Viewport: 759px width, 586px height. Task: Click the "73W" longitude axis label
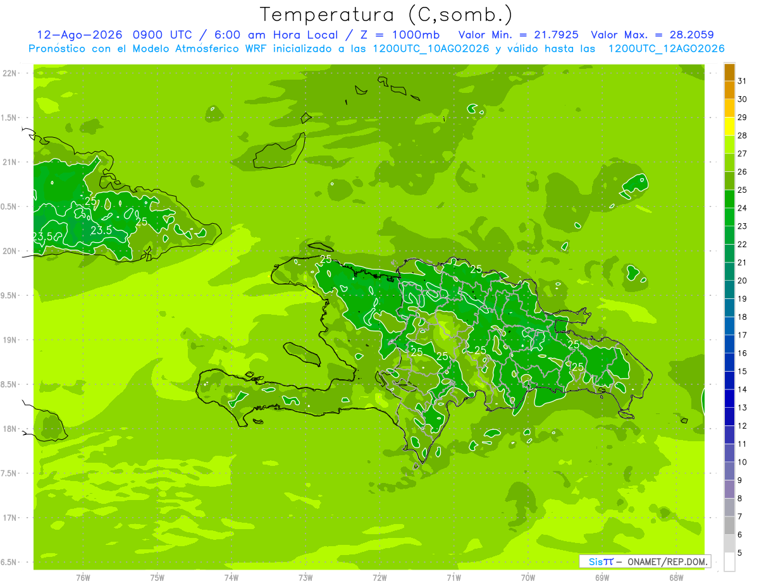[x=305, y=578]
